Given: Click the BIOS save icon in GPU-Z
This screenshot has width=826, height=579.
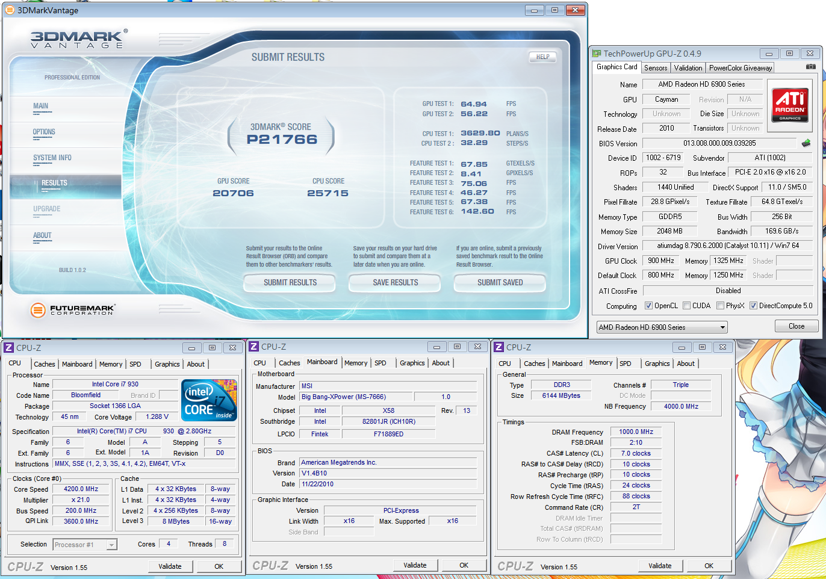Looking at the screenshot, I should coord(806,143).
